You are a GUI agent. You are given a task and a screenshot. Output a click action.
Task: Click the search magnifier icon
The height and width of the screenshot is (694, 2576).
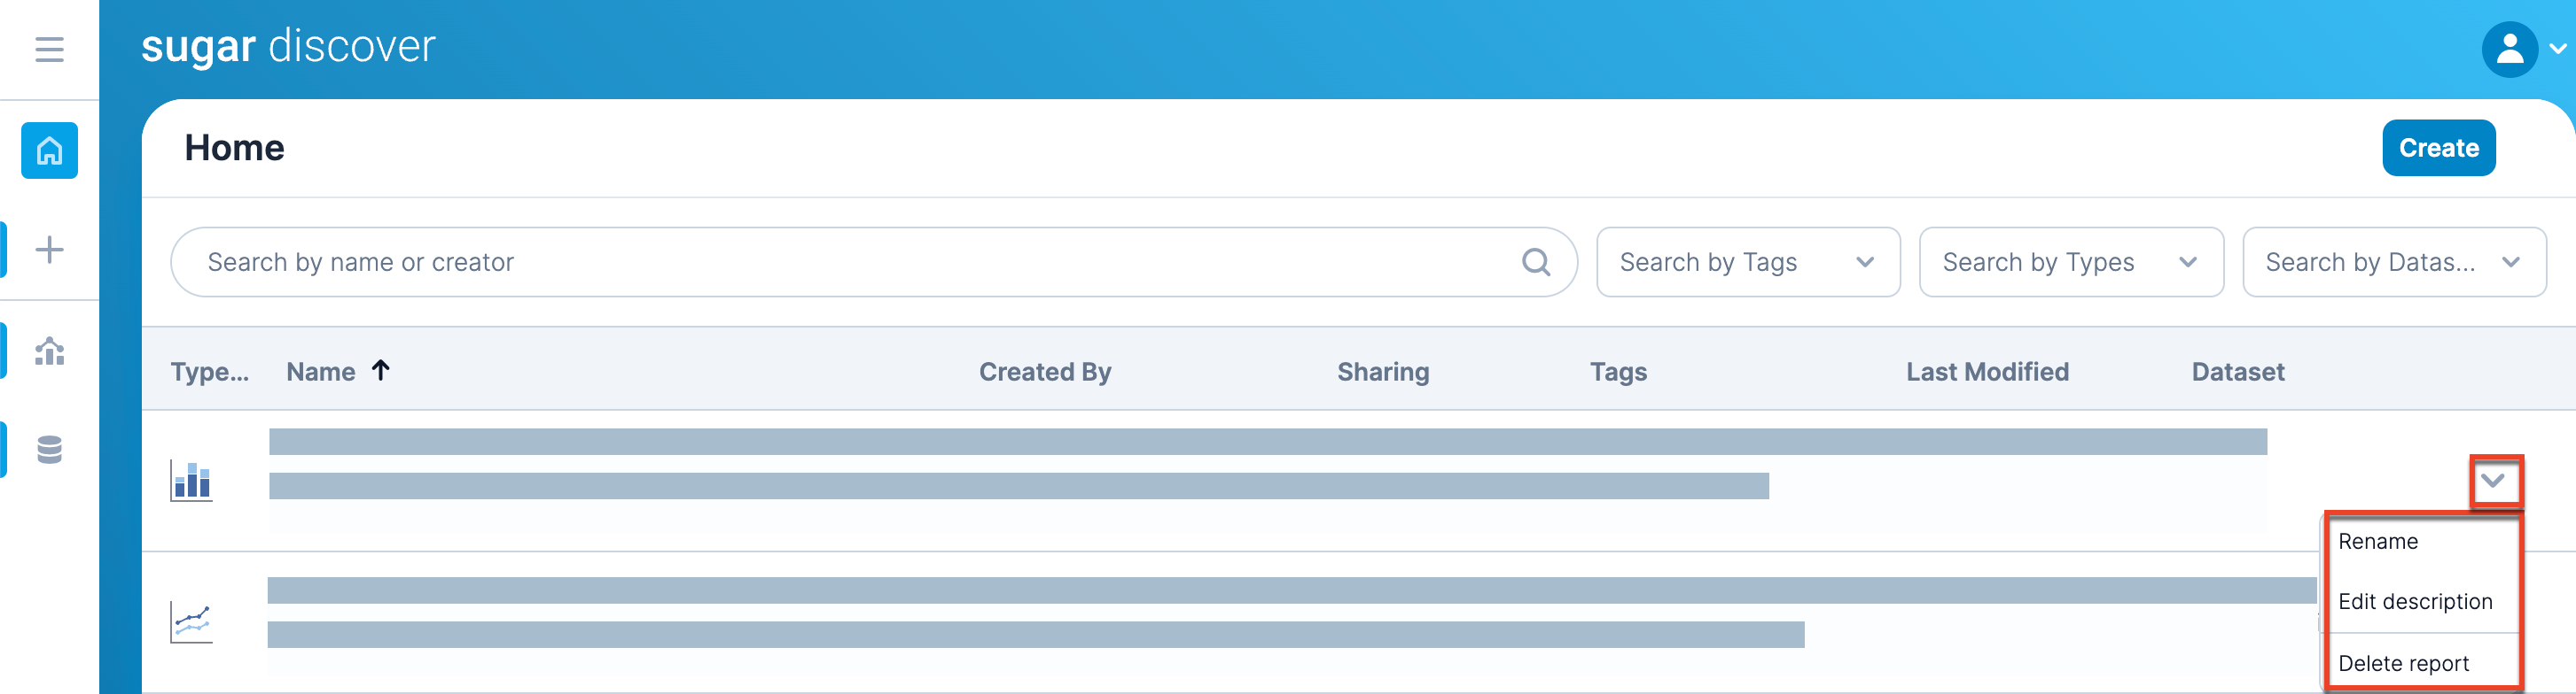tap(1535, 263)
